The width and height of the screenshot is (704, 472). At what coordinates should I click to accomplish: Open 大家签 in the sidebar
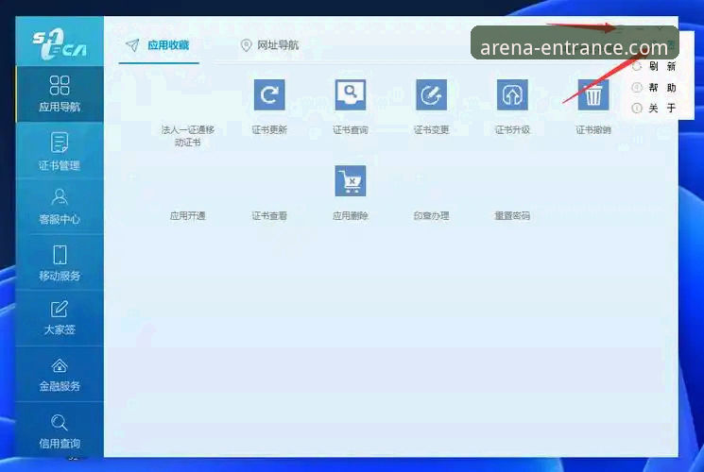pyautogui.click(x=60, y=317)
